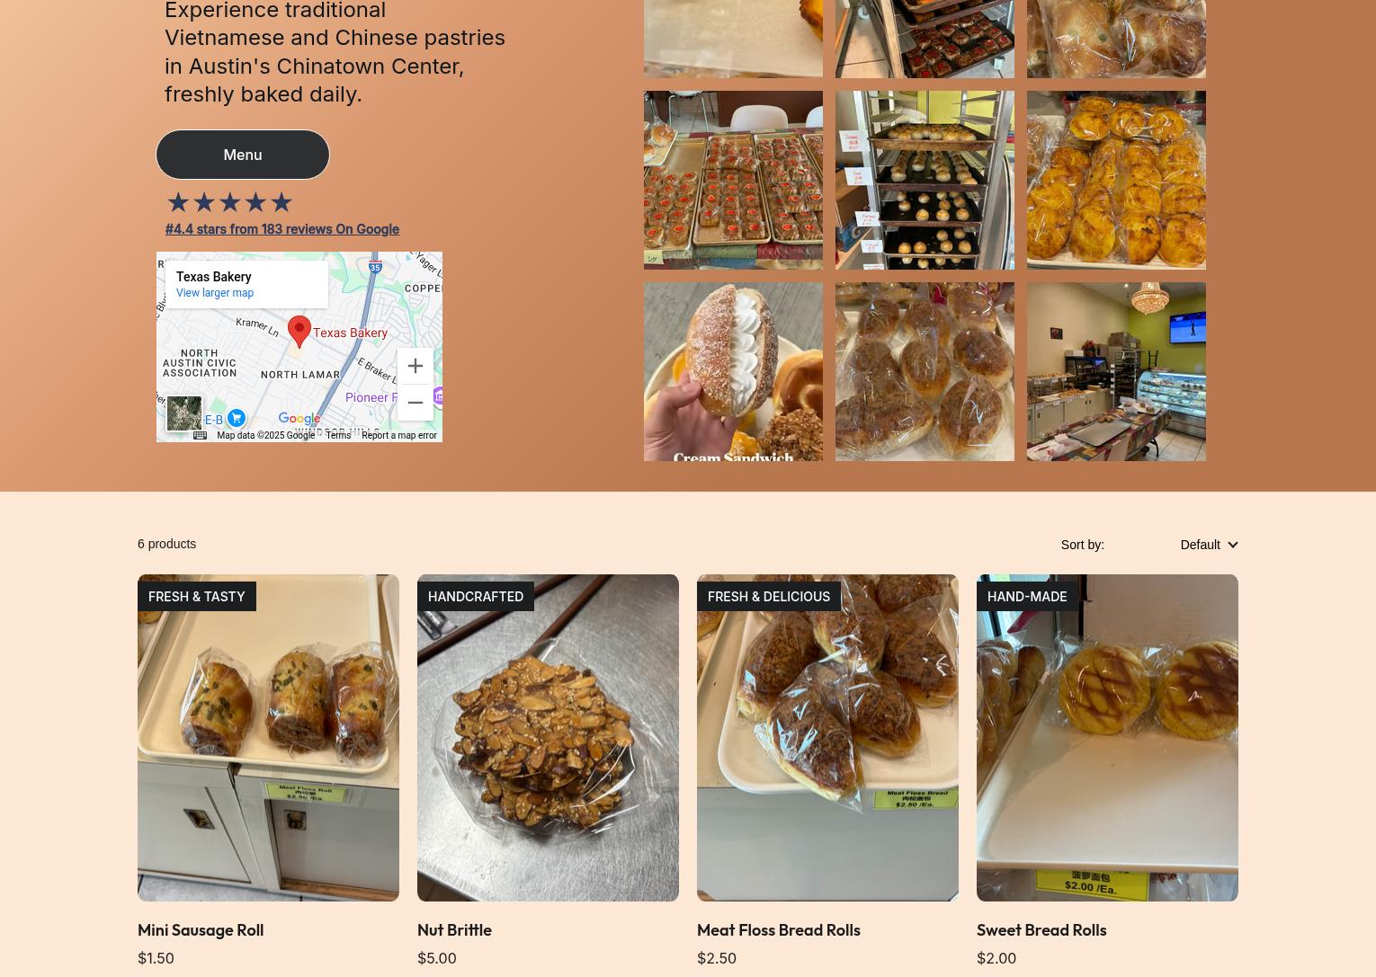Select the Nut Brittle product image
The height and width of the screenshot is (977, 1376).
548,738
